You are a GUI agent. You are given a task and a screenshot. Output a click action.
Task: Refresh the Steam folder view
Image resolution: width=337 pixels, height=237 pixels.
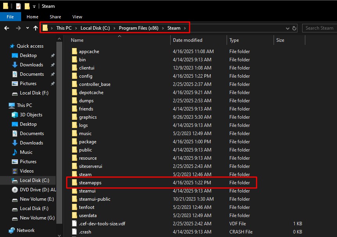tap(294, 28)
